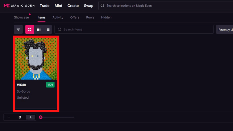Open the Pools tab
This screenshot has width=233, height=131.
(90, 17)
